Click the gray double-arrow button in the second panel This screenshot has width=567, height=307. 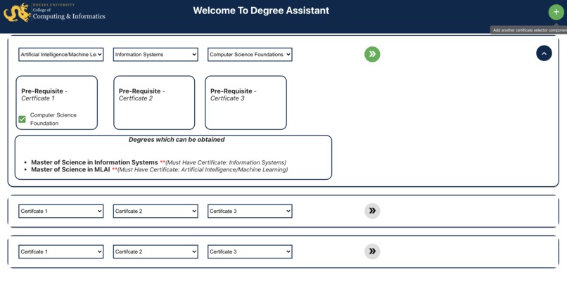coord(372,211)
